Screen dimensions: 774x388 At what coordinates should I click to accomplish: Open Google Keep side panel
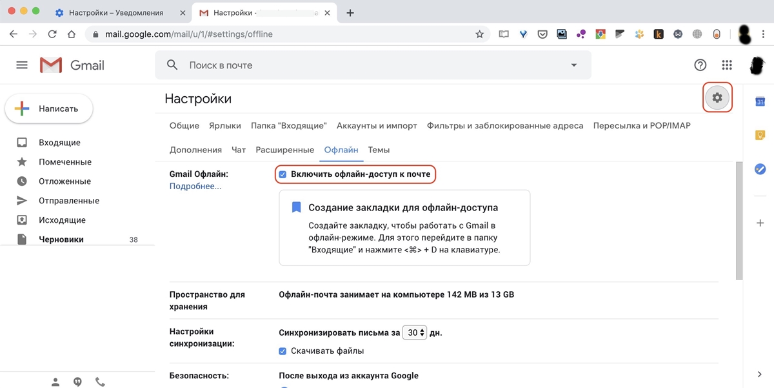click(x=760, y=135)
